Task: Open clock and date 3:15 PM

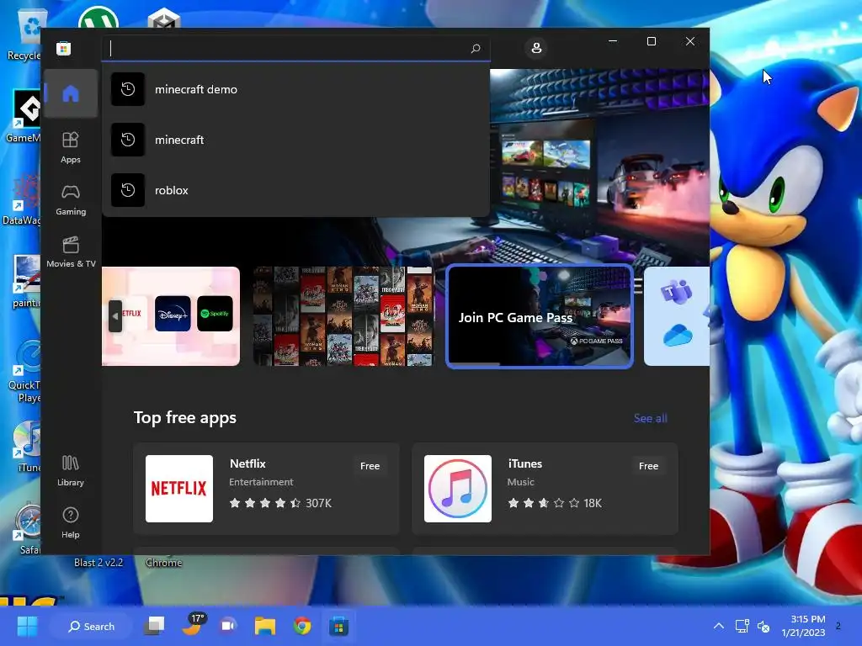Action: (803, 626)
